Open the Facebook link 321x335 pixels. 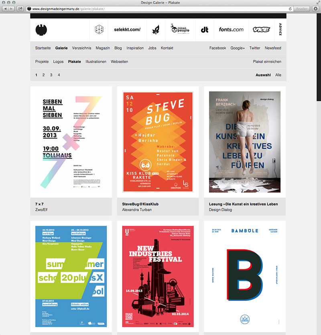[217, 48]
